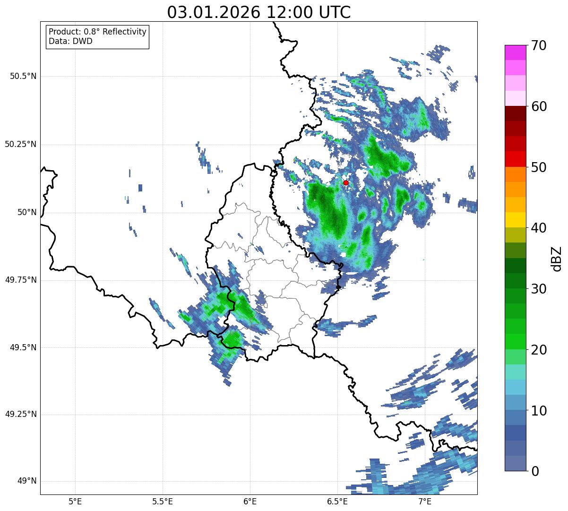Click the 49.5°N latitude label
This screenshot has height=511, width=568.
pyautogui.click(x=23, y=347)
